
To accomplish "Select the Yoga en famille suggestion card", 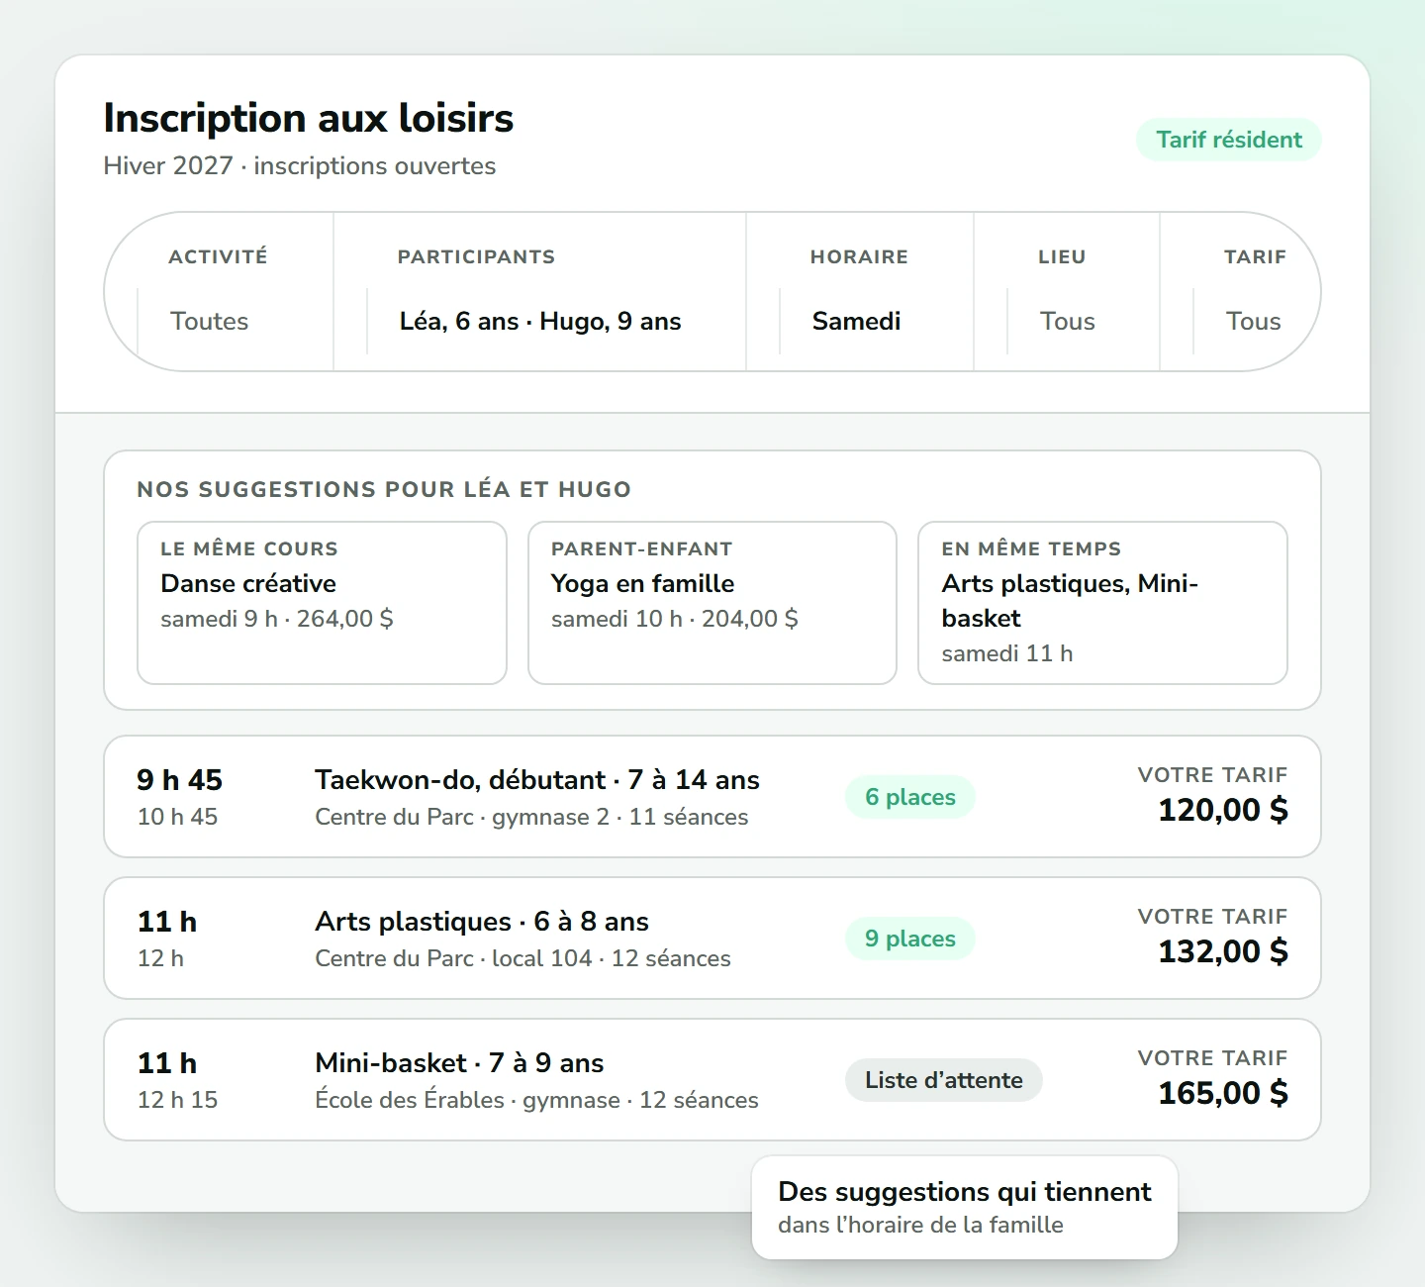I will (x=712, y=603).
